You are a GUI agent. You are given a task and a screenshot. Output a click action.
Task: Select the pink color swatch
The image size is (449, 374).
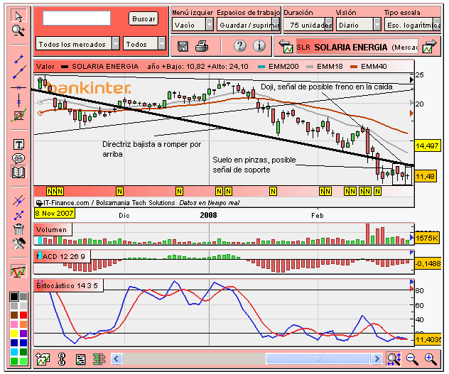point(14,324)
